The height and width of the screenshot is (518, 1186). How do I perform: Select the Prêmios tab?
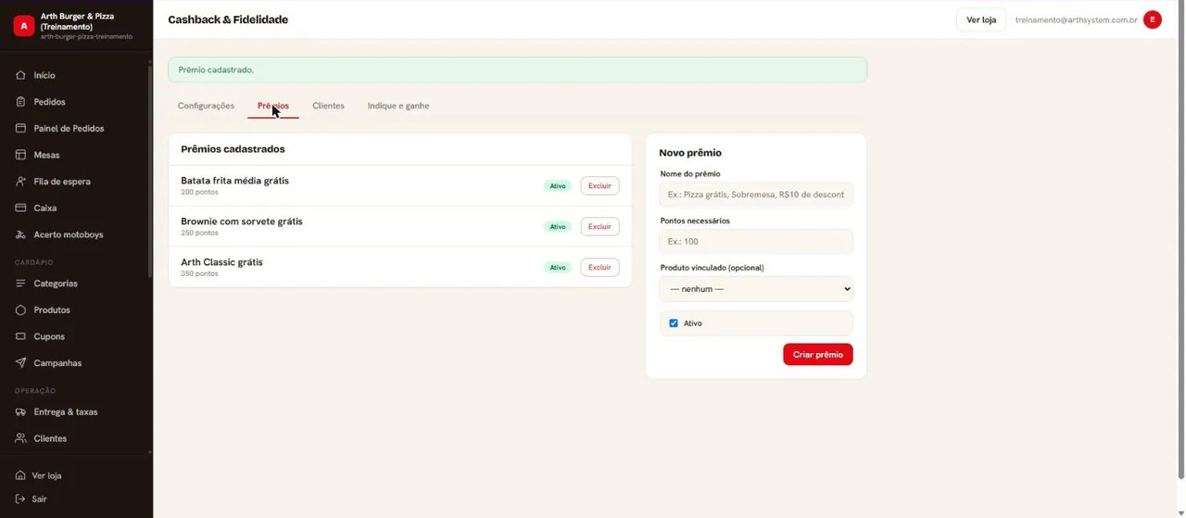click(x=273, y=106)
